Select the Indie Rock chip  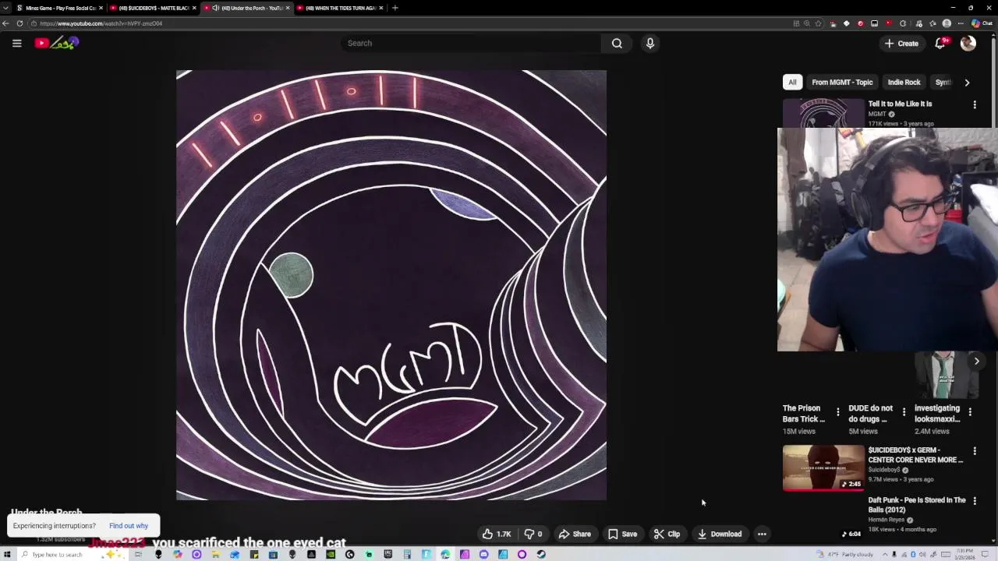click(904, 82)
